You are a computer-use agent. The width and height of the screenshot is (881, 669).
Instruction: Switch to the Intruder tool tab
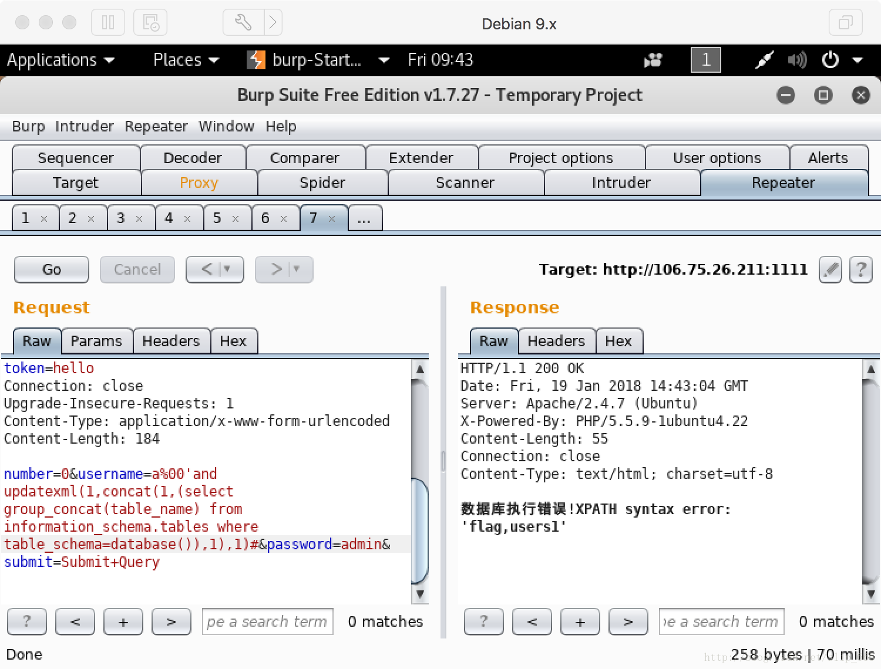(x=621, y=183)
